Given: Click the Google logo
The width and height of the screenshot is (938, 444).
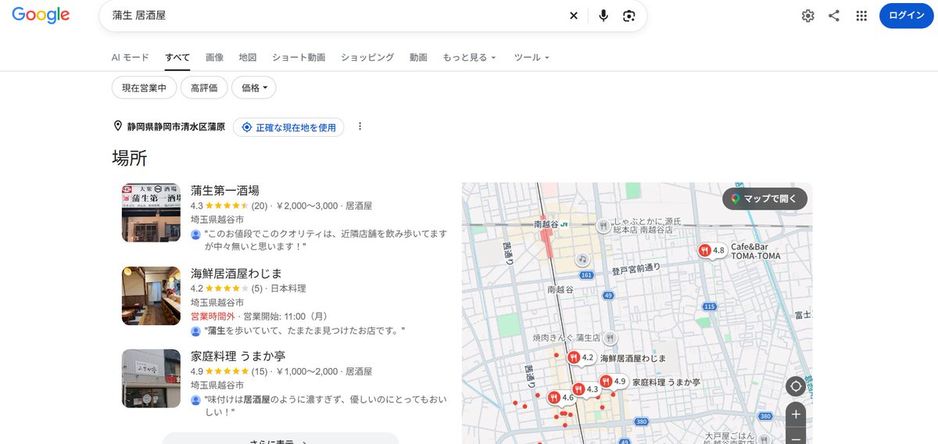Looking at the screenshot, I should click(41, 15).
